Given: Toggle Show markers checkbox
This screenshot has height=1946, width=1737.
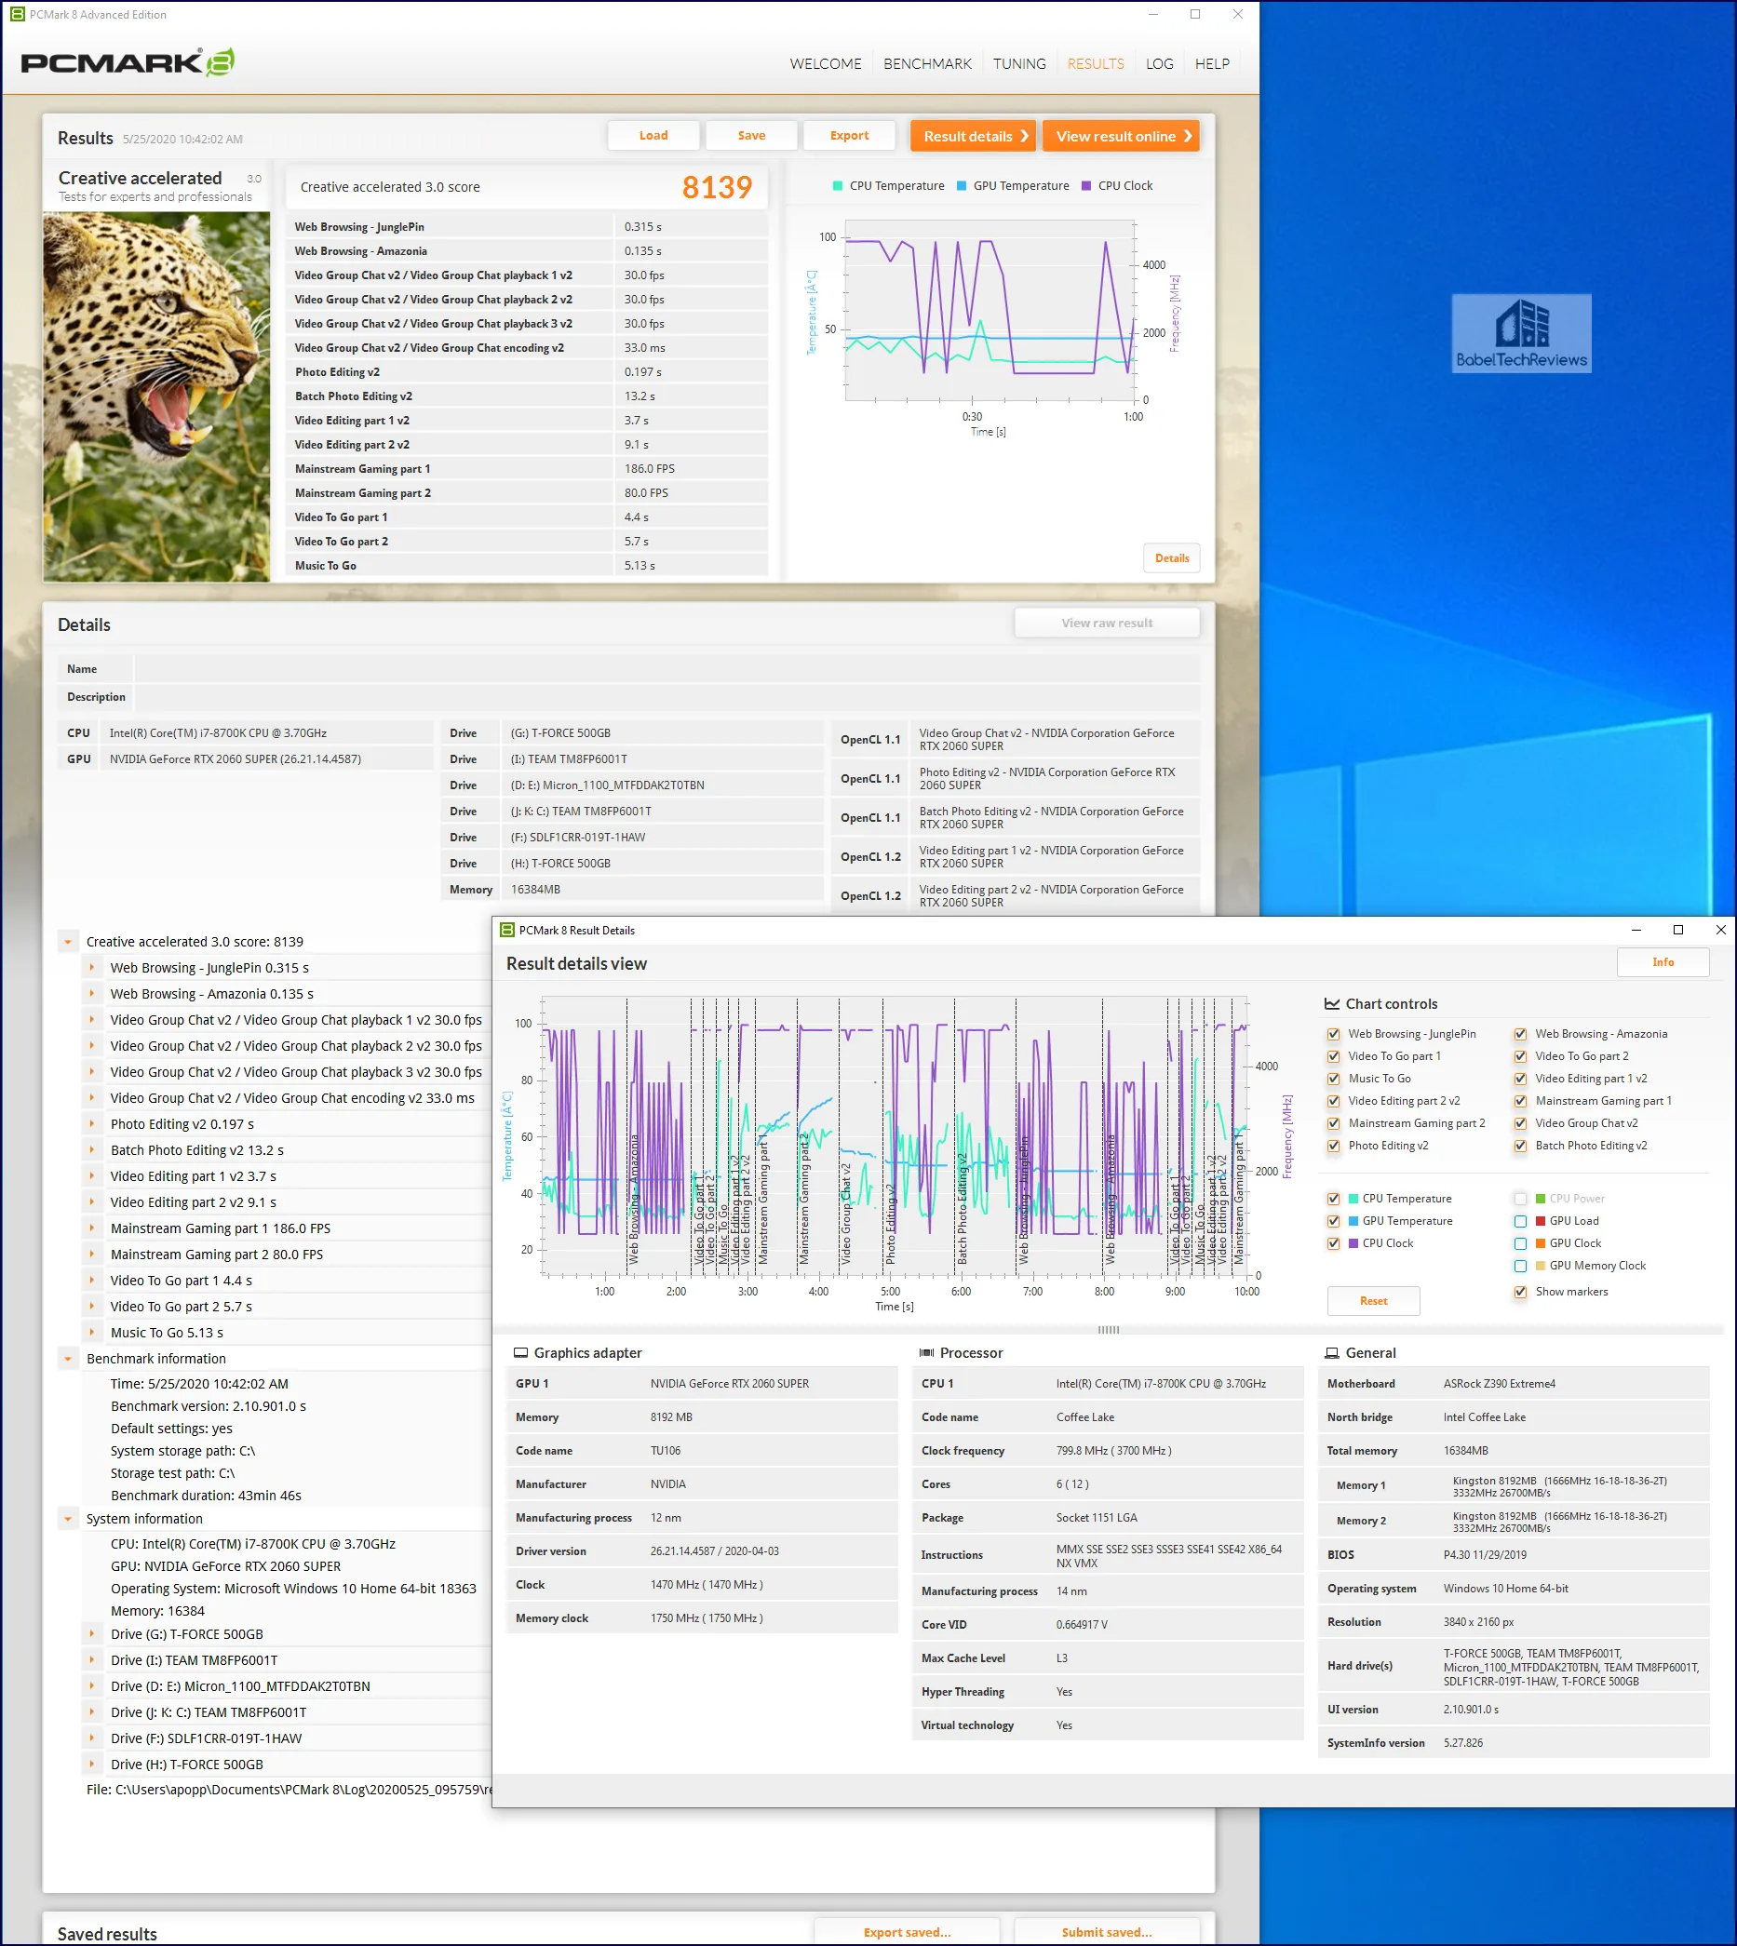Looking at the screenshot, I should tap(1520, 1292).
